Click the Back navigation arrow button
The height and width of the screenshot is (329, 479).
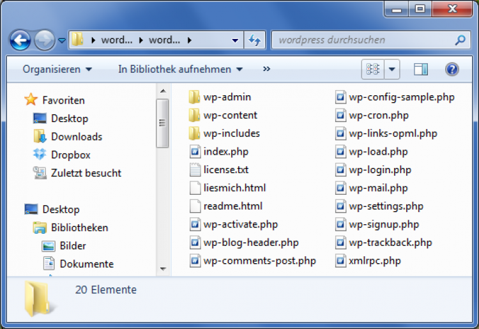(x=21, y=40)
